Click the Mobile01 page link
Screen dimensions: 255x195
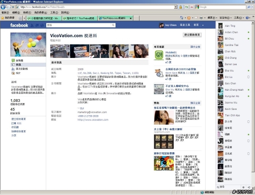click(x=171, y=52)
